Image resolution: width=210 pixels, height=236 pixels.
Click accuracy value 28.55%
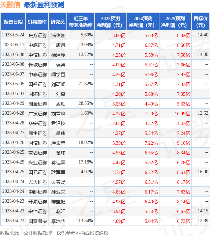click(x=86, y=104)
